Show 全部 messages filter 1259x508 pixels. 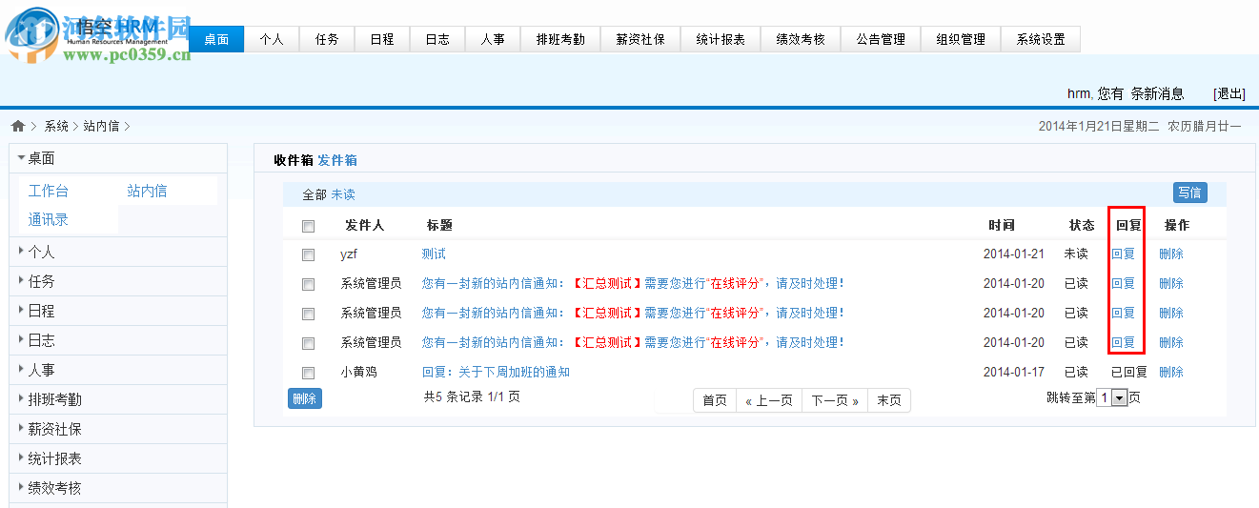[315, 194]
